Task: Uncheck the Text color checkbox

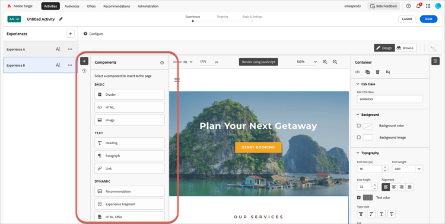Action: pos(359,197)
